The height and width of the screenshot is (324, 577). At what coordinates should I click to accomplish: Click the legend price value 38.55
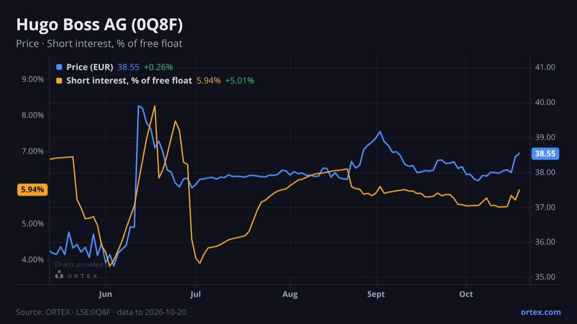[x=128, y=67]
